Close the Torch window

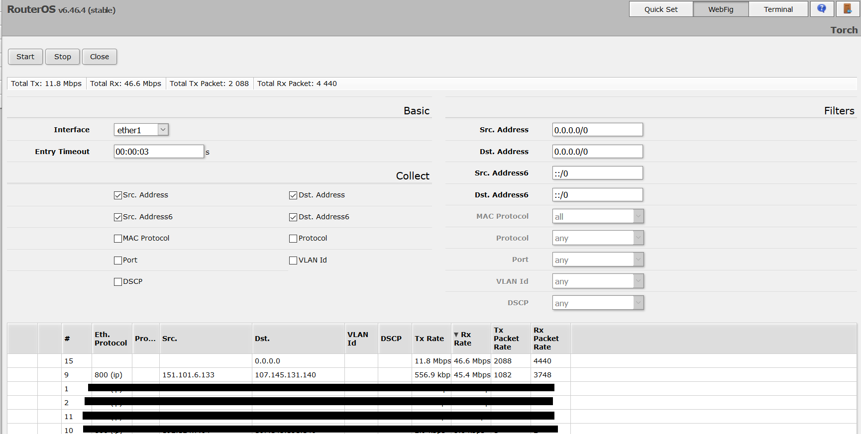[x=100, y=57]
